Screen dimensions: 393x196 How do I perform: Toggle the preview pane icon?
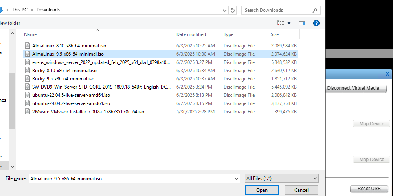[x=302, y=23]
